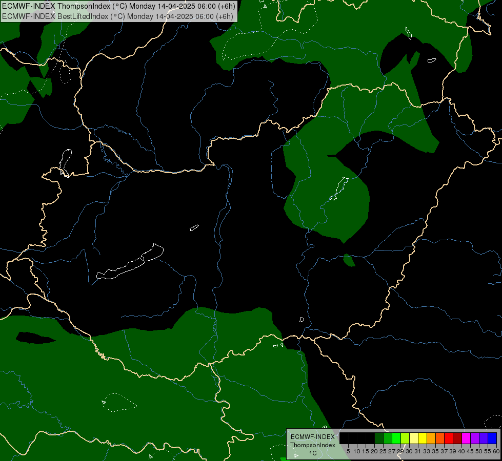
Task: Choose the orange 33-35 legend swatch
Action: [431, 438]
